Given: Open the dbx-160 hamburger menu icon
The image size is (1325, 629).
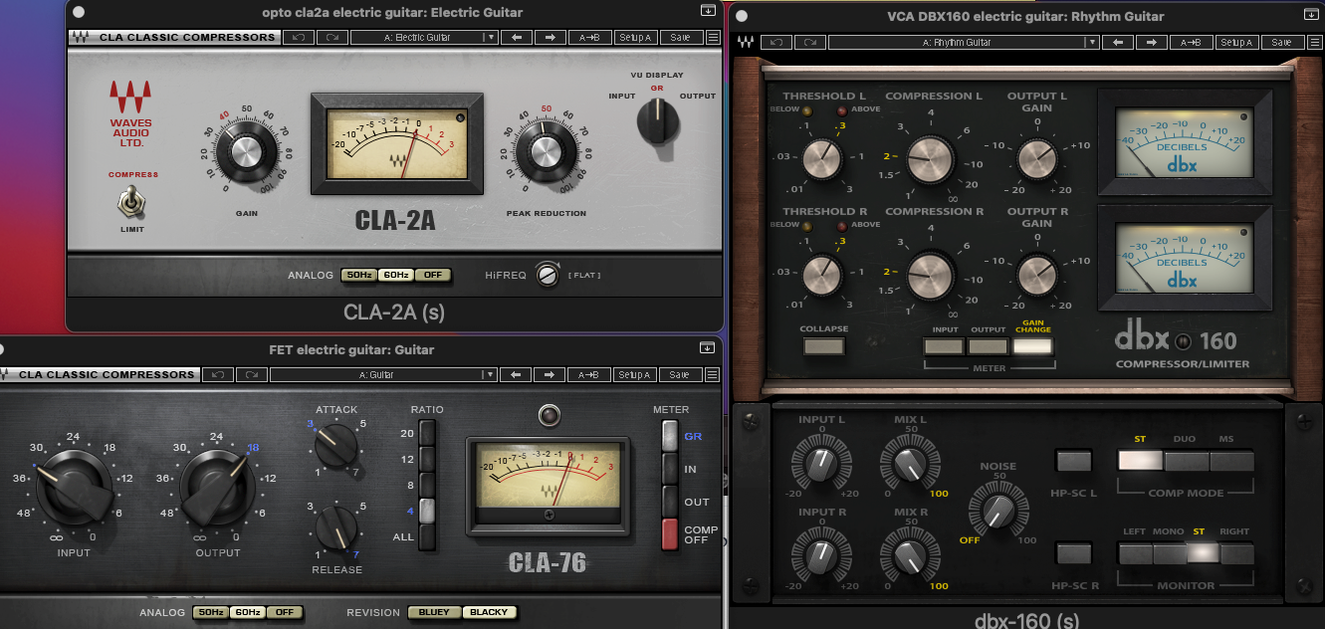Looking at the screenshot, I should (x=1315, y=43).
